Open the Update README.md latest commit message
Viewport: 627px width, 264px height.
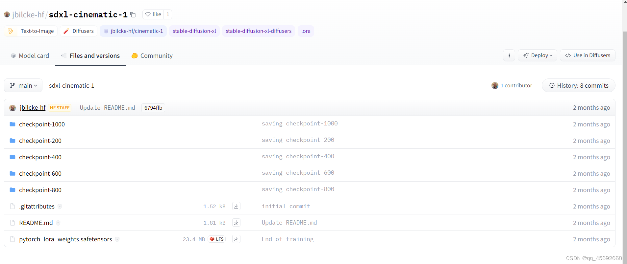point(107,108)
